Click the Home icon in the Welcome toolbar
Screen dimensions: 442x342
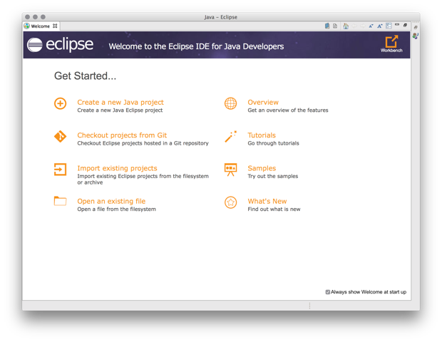pyautogui.click(x=346, y=26)
